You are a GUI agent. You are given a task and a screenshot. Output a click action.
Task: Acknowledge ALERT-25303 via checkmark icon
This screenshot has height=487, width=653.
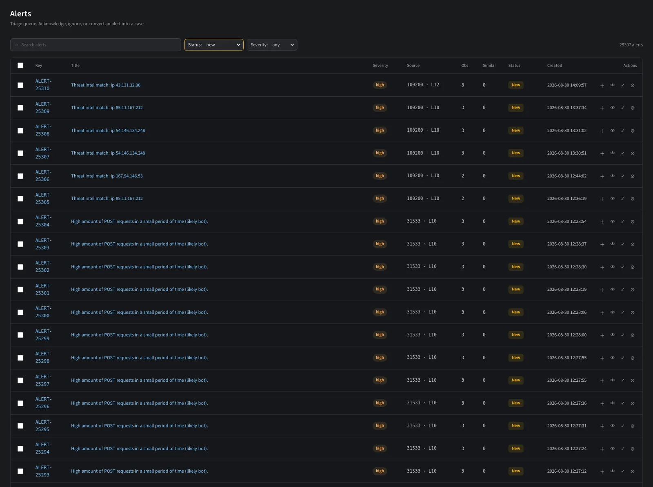point(623,244)
